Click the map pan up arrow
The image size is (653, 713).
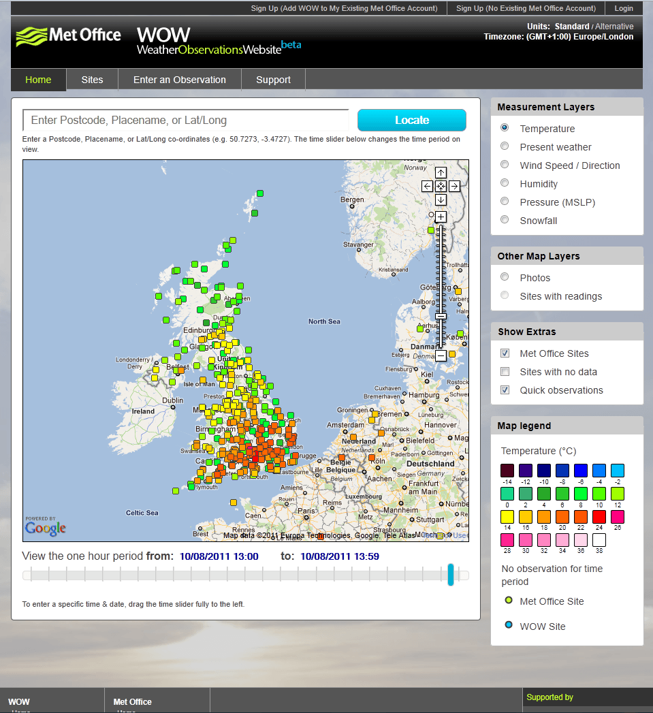[x=441, y=173]
